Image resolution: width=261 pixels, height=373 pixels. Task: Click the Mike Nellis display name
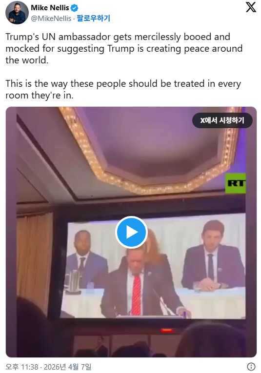click(50, 8)
